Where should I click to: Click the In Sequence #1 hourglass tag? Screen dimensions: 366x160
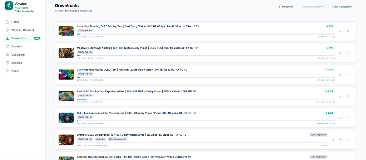[117, 139]
